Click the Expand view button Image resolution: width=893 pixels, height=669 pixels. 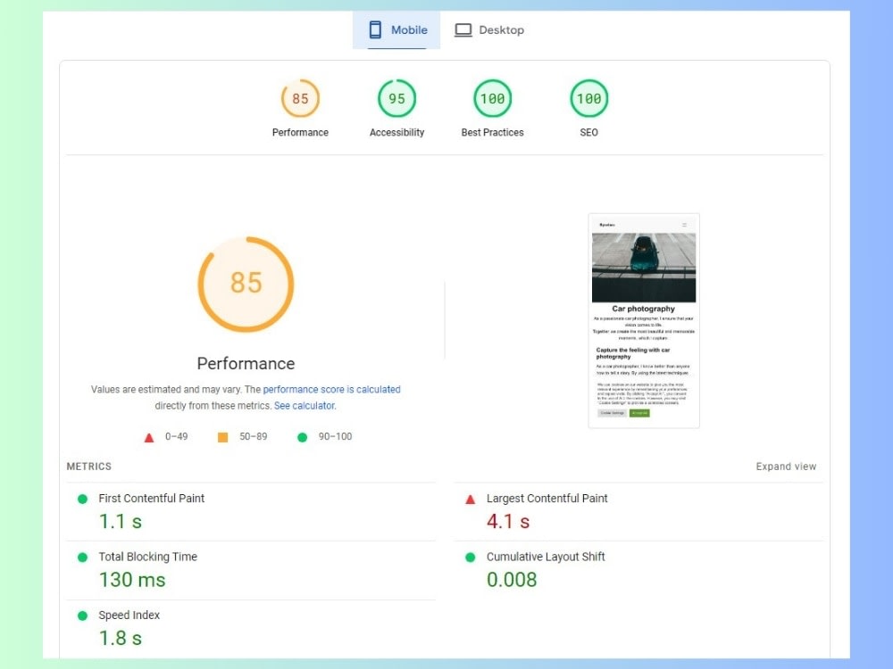coord(786,467)
